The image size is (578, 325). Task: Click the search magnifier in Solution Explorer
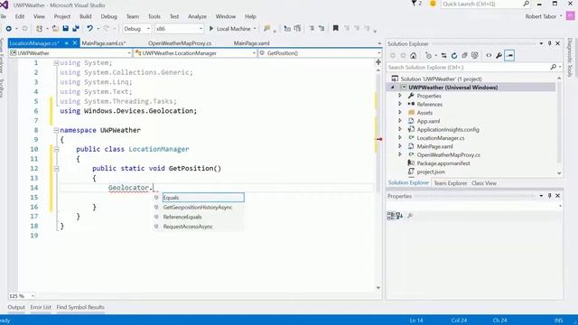coord(554,67)
